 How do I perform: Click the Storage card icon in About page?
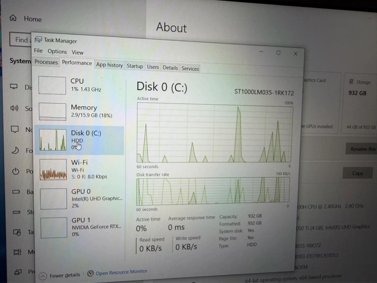[x=351, y=82]
